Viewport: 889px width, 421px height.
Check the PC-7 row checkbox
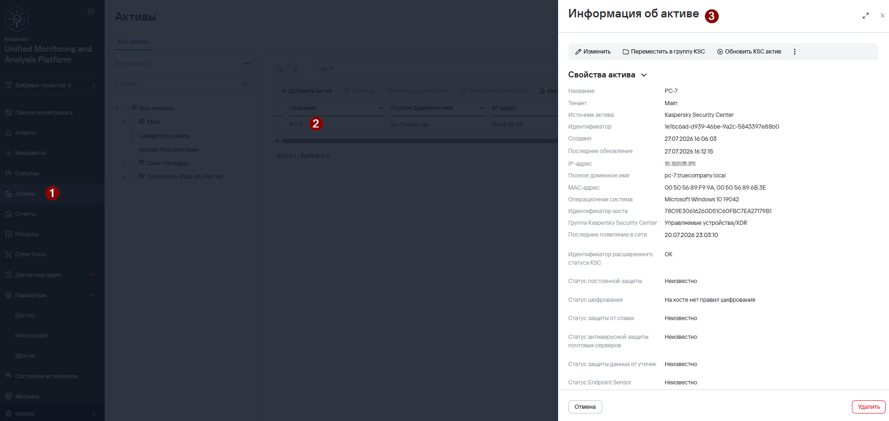coord(277,125)
